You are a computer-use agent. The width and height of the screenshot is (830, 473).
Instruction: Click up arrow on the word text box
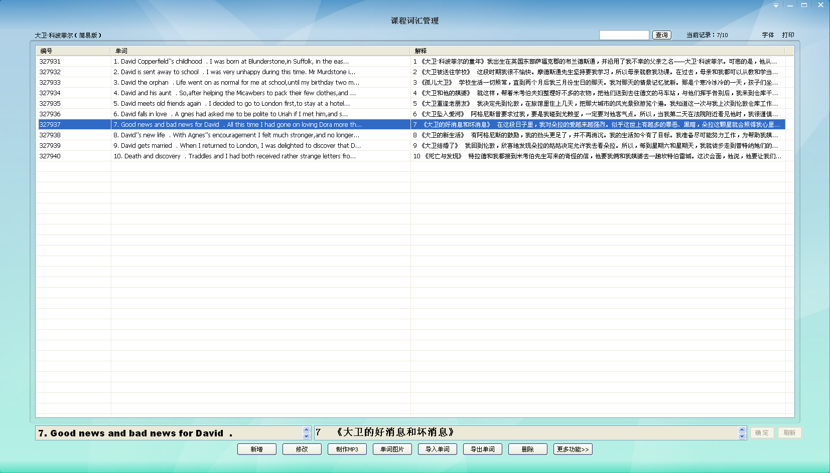[x=306, y=429]
